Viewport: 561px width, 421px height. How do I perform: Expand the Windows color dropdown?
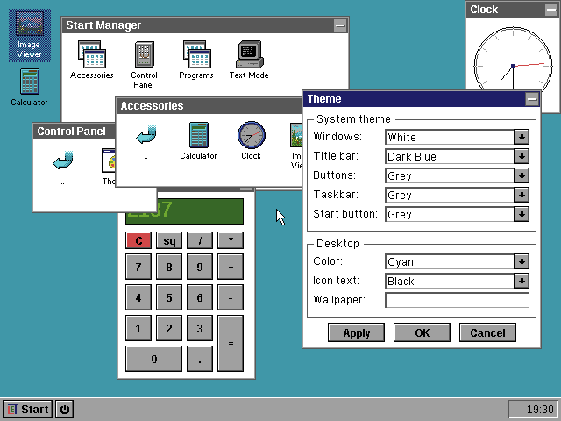(522, 137)
